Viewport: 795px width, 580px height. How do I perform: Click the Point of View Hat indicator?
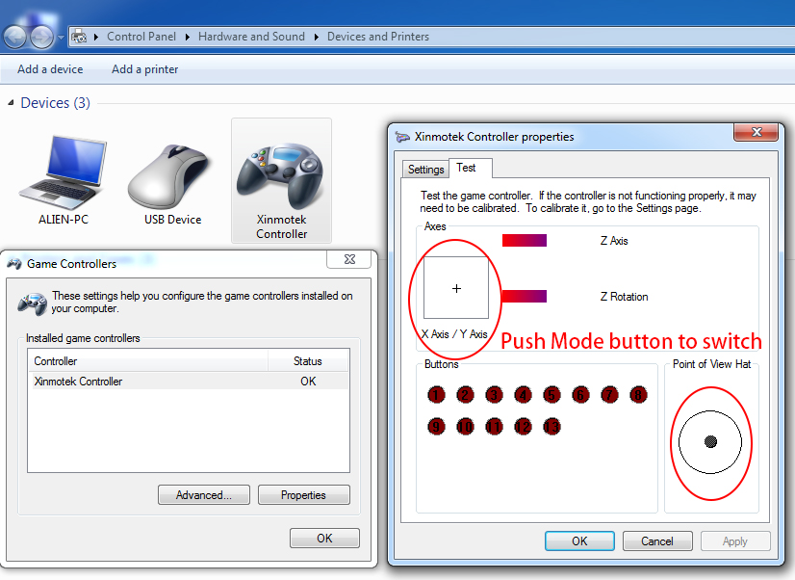(710, 442)
